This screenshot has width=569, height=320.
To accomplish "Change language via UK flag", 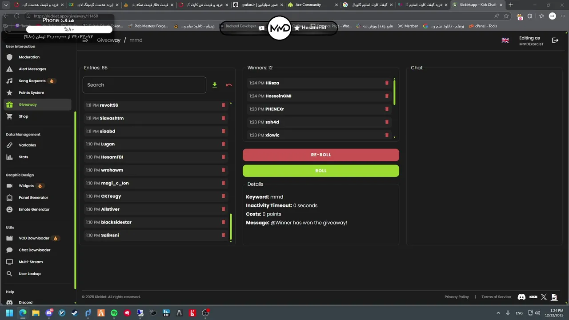I will point(505,40).
